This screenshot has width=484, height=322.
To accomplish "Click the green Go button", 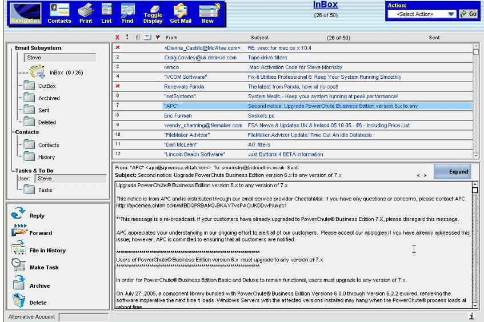I will click(x=469, y=14).
